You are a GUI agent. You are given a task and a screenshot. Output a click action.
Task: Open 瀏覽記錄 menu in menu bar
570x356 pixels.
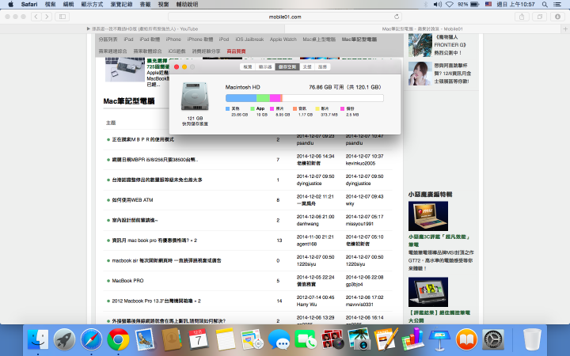pyautogui.click(x=121, y=5)
